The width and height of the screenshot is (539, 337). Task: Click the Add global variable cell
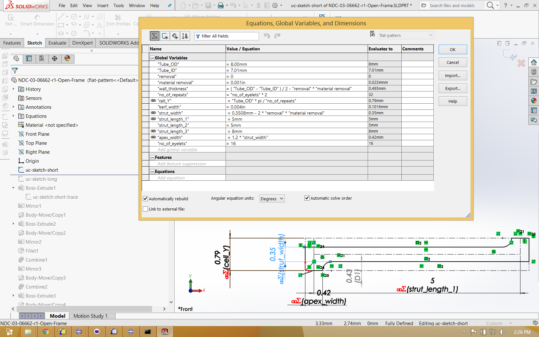pyautogui.click(x=187, y=150)
